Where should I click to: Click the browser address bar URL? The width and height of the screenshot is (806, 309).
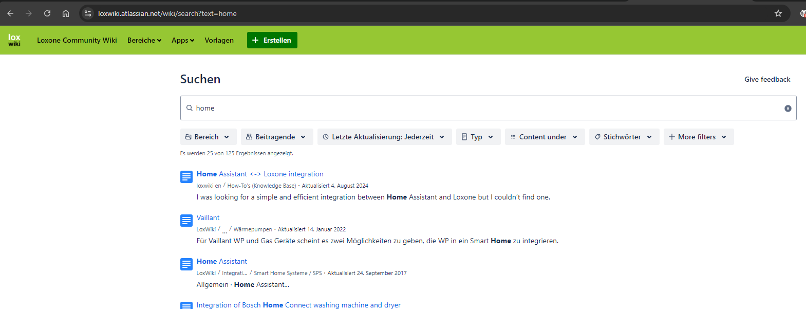click(x=167, y=13)
